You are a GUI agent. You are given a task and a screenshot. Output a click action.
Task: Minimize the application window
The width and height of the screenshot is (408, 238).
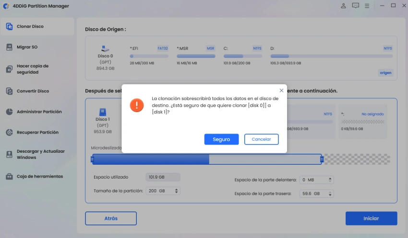coord(382,5)
